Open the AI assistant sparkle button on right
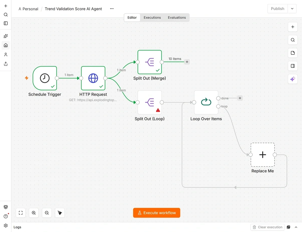This screenshot has width=302, height=232. click(x=293, y=79)
